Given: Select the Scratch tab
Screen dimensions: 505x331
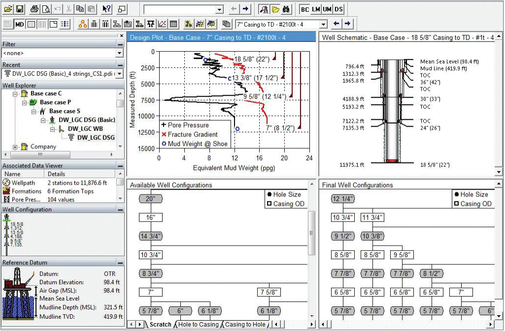Looking at the screenshot, I should 161,325.
